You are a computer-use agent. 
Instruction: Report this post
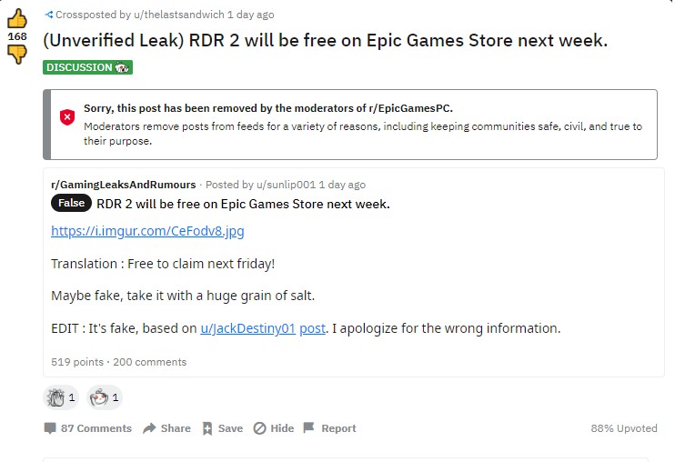[329, 428]
